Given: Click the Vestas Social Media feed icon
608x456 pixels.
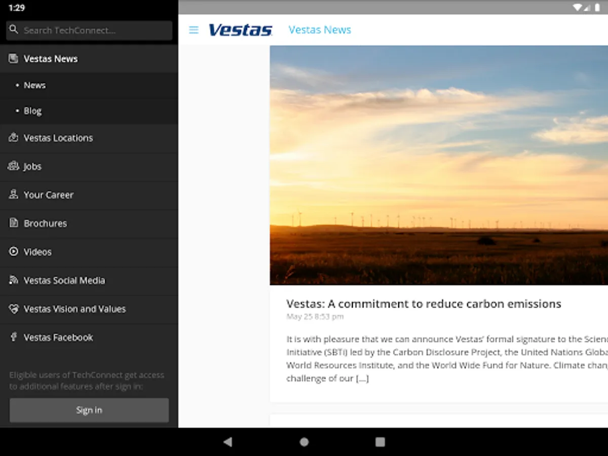Looking at the screenshot, I should 14,280.
